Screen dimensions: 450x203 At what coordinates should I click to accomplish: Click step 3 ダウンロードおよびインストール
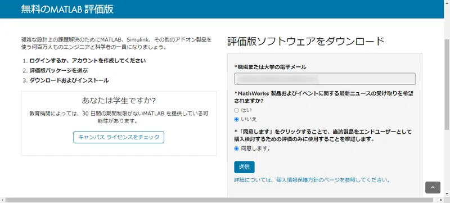(69, 80)
